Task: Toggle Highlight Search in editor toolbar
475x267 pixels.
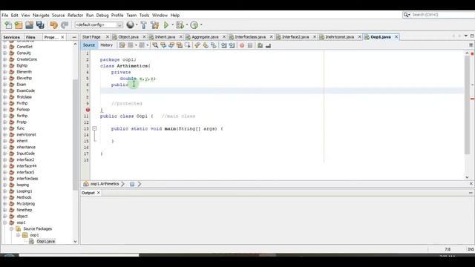Action: (180, 45)
